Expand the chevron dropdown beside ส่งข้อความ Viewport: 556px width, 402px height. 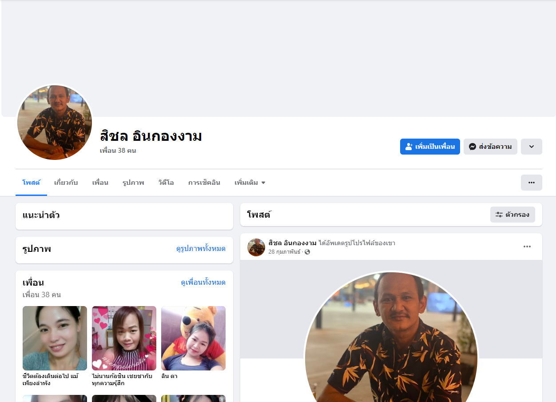(x=532, y=147)
